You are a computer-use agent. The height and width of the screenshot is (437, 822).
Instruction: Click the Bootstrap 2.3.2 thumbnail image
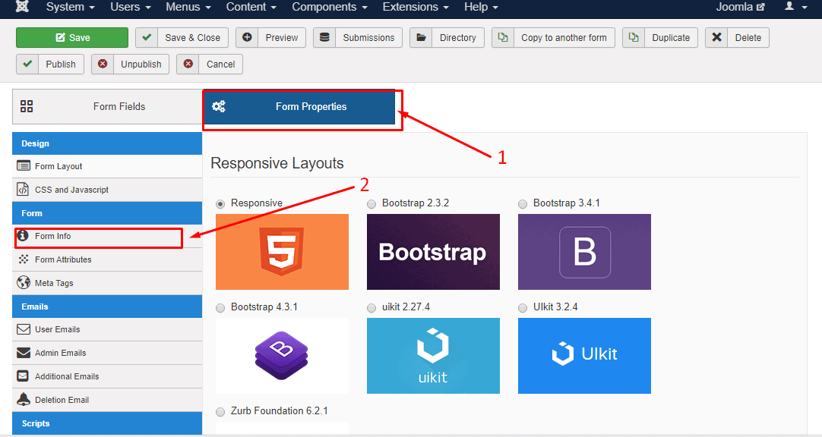[x=433, y=252]
